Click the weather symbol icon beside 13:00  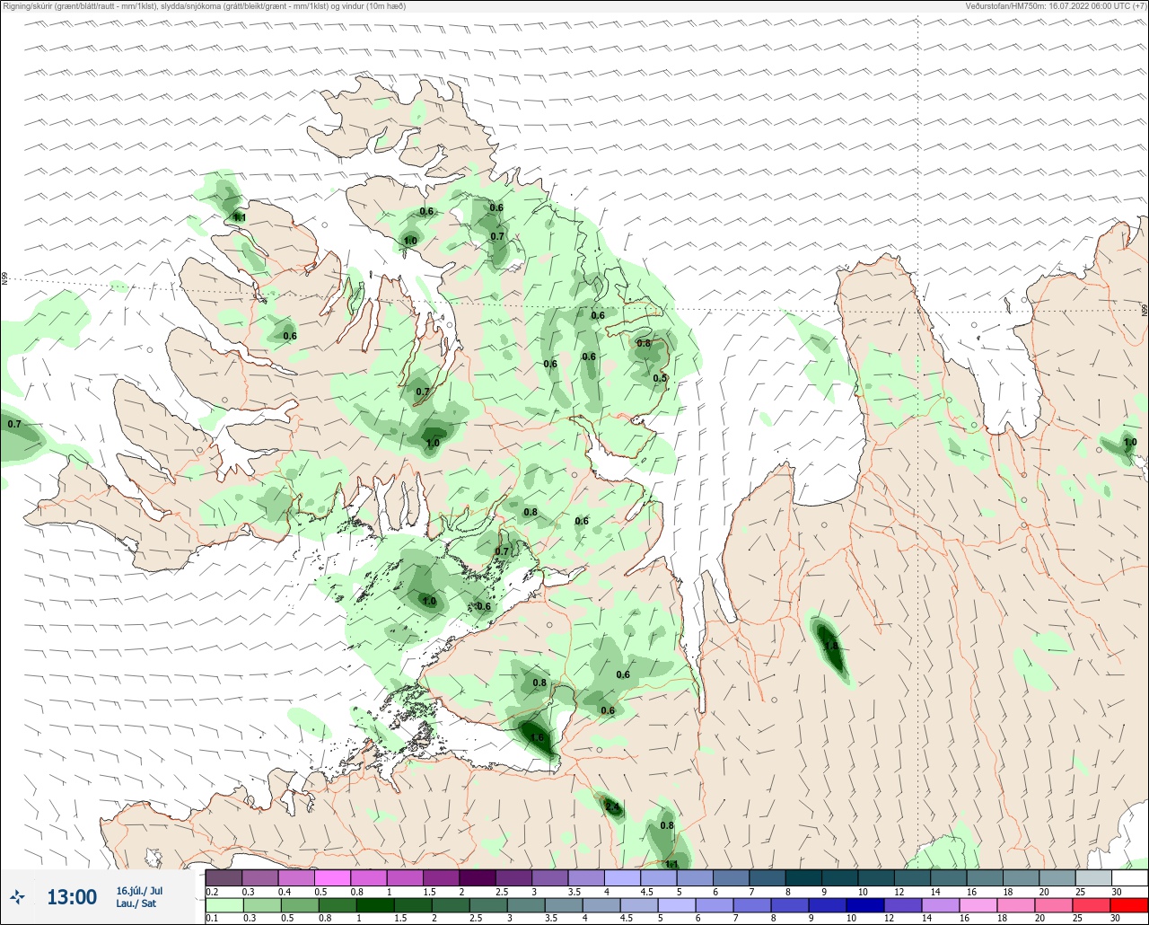click(x=18, y=896)
